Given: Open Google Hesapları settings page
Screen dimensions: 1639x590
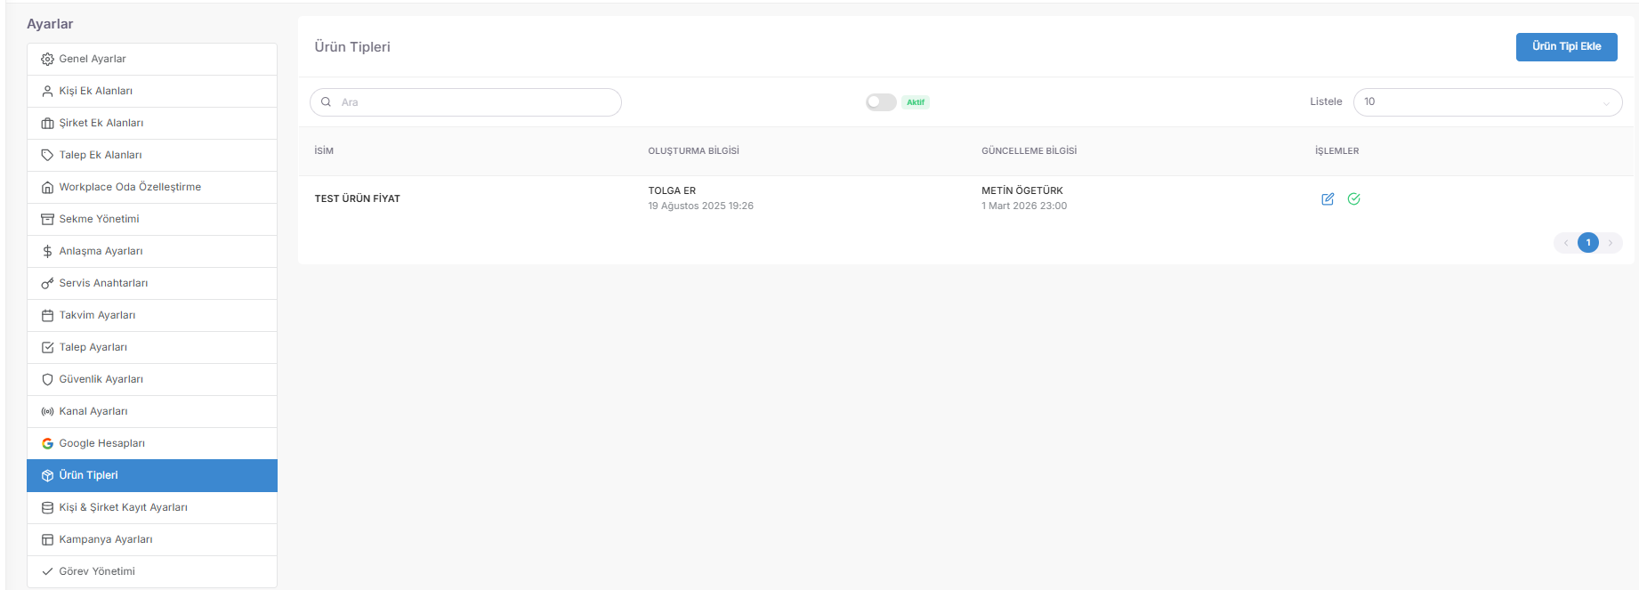Looking at the screenshot, I should coord(152,443).
